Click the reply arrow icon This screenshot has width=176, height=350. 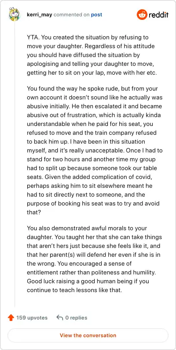[59, 318]
